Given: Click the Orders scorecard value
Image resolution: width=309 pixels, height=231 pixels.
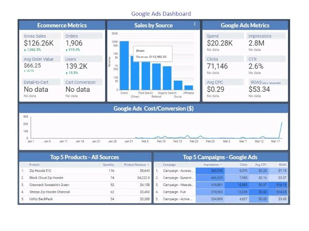Looking at the screenshot, I should click(x=74, y=43).
